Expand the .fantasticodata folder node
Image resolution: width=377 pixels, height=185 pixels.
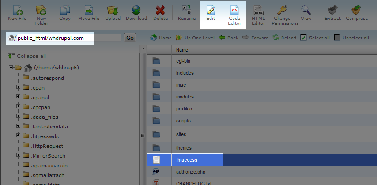pos(19,126)
